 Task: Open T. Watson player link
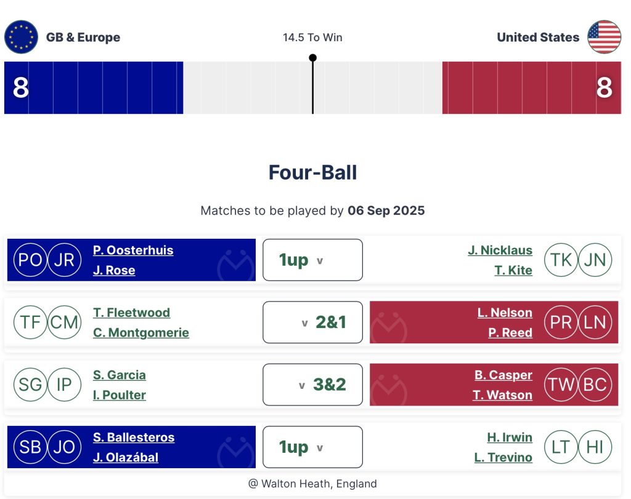(502, 395)
